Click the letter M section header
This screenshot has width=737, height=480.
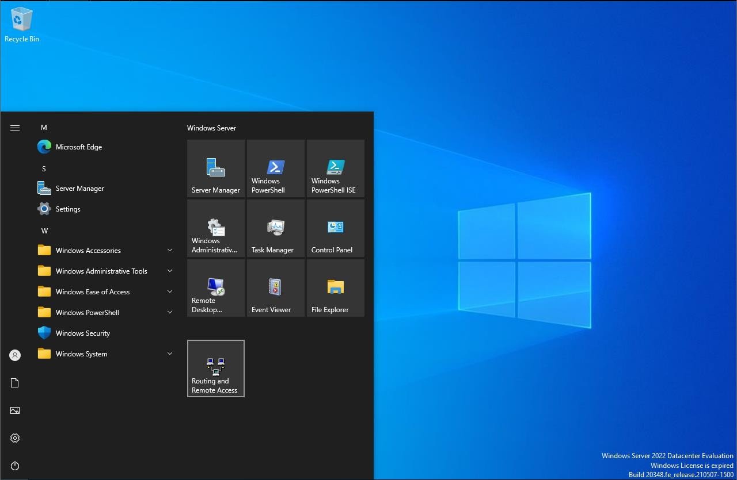coord(44,128)
